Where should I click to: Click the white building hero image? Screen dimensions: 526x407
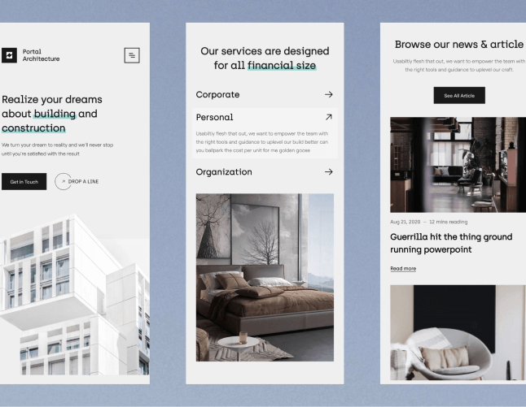pyautogui.click(x=75, y=295)
